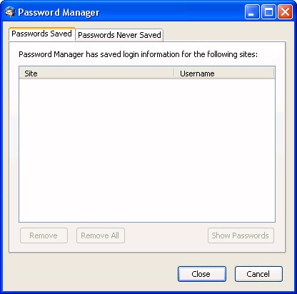The width and height of the screenshot is (297, 294).
Task: Open column picker at header's right end
Action: 274,73
